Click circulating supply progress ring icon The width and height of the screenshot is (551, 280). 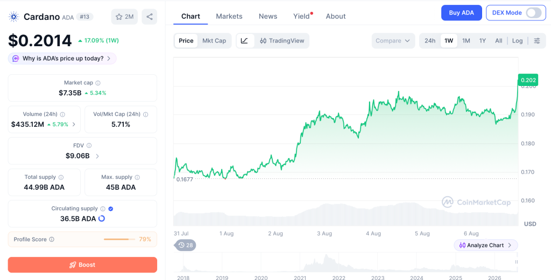(x=102, y=219)
